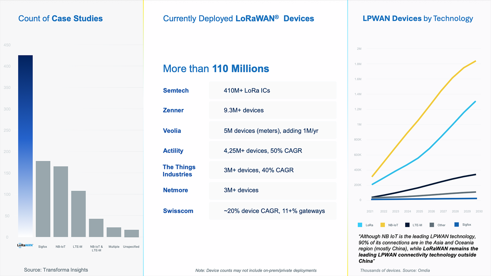Click The Things Industries label
Image resolution: width=491 pixels, height=276 pixels.
(179, 170)
